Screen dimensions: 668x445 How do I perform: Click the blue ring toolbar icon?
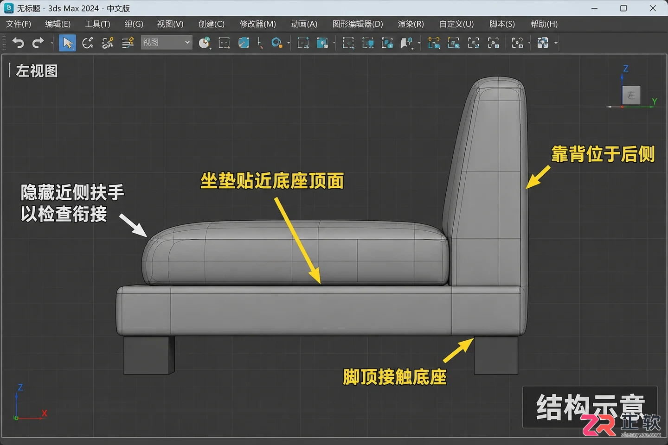276,43
